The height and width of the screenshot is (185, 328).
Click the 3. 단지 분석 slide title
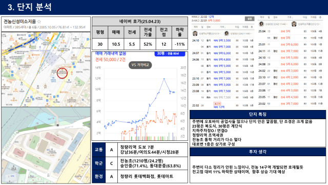30,7
